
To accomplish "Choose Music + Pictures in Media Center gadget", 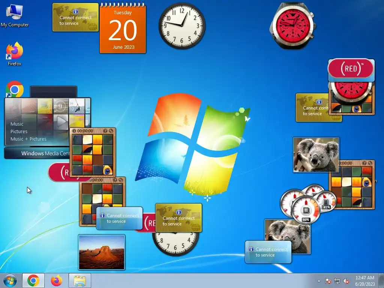I will [28, 139].
